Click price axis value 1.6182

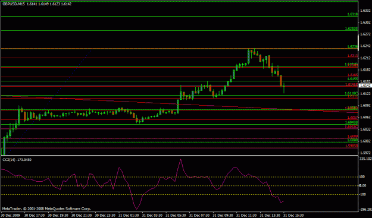(365, 70)
